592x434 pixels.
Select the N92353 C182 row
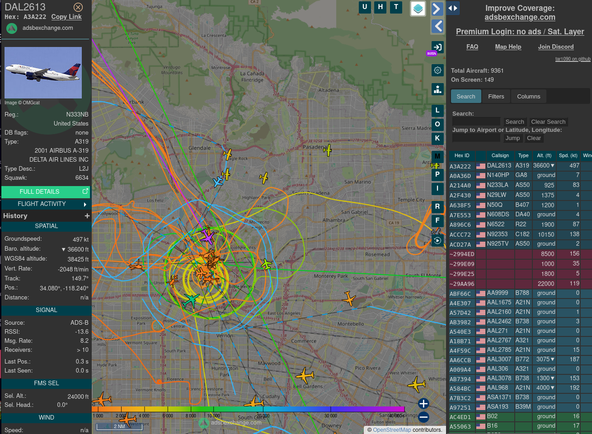click(520, 234)
